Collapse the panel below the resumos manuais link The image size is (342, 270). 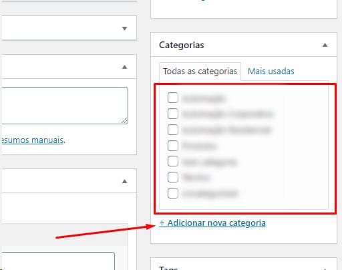[125, 181]
